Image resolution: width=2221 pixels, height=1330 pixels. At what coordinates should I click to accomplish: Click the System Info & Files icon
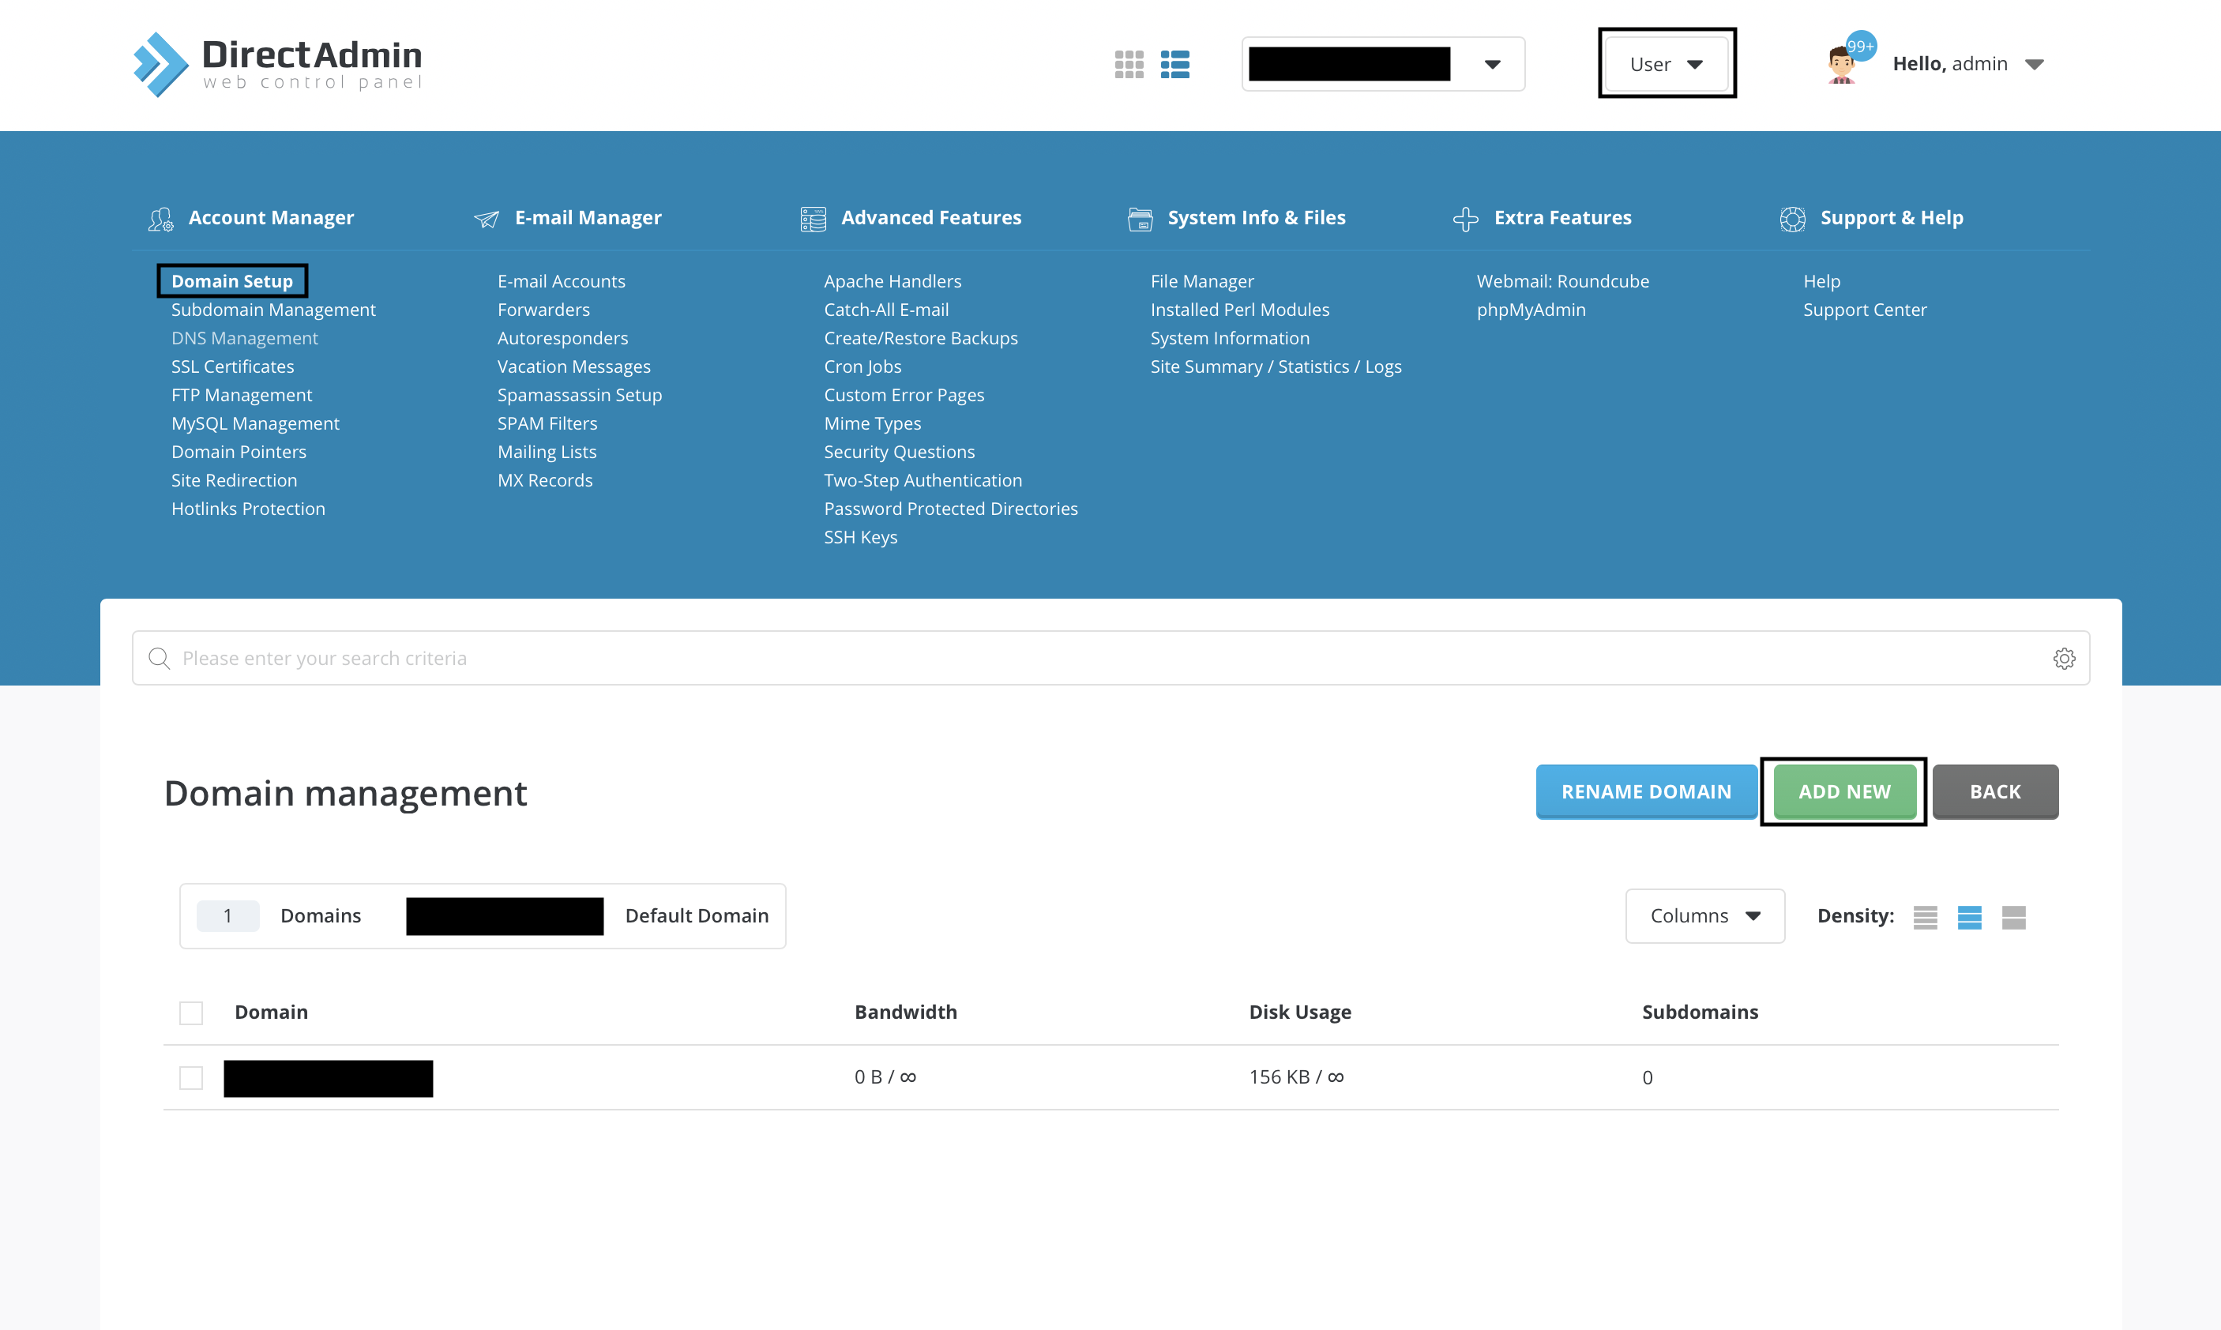coord(1140,219)
